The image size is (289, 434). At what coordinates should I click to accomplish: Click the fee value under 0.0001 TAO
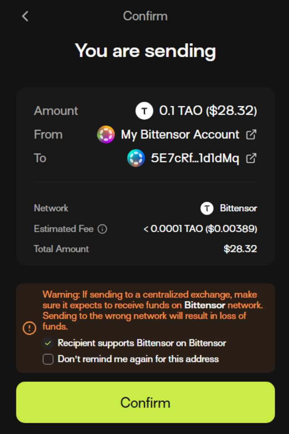pos(200,229)
